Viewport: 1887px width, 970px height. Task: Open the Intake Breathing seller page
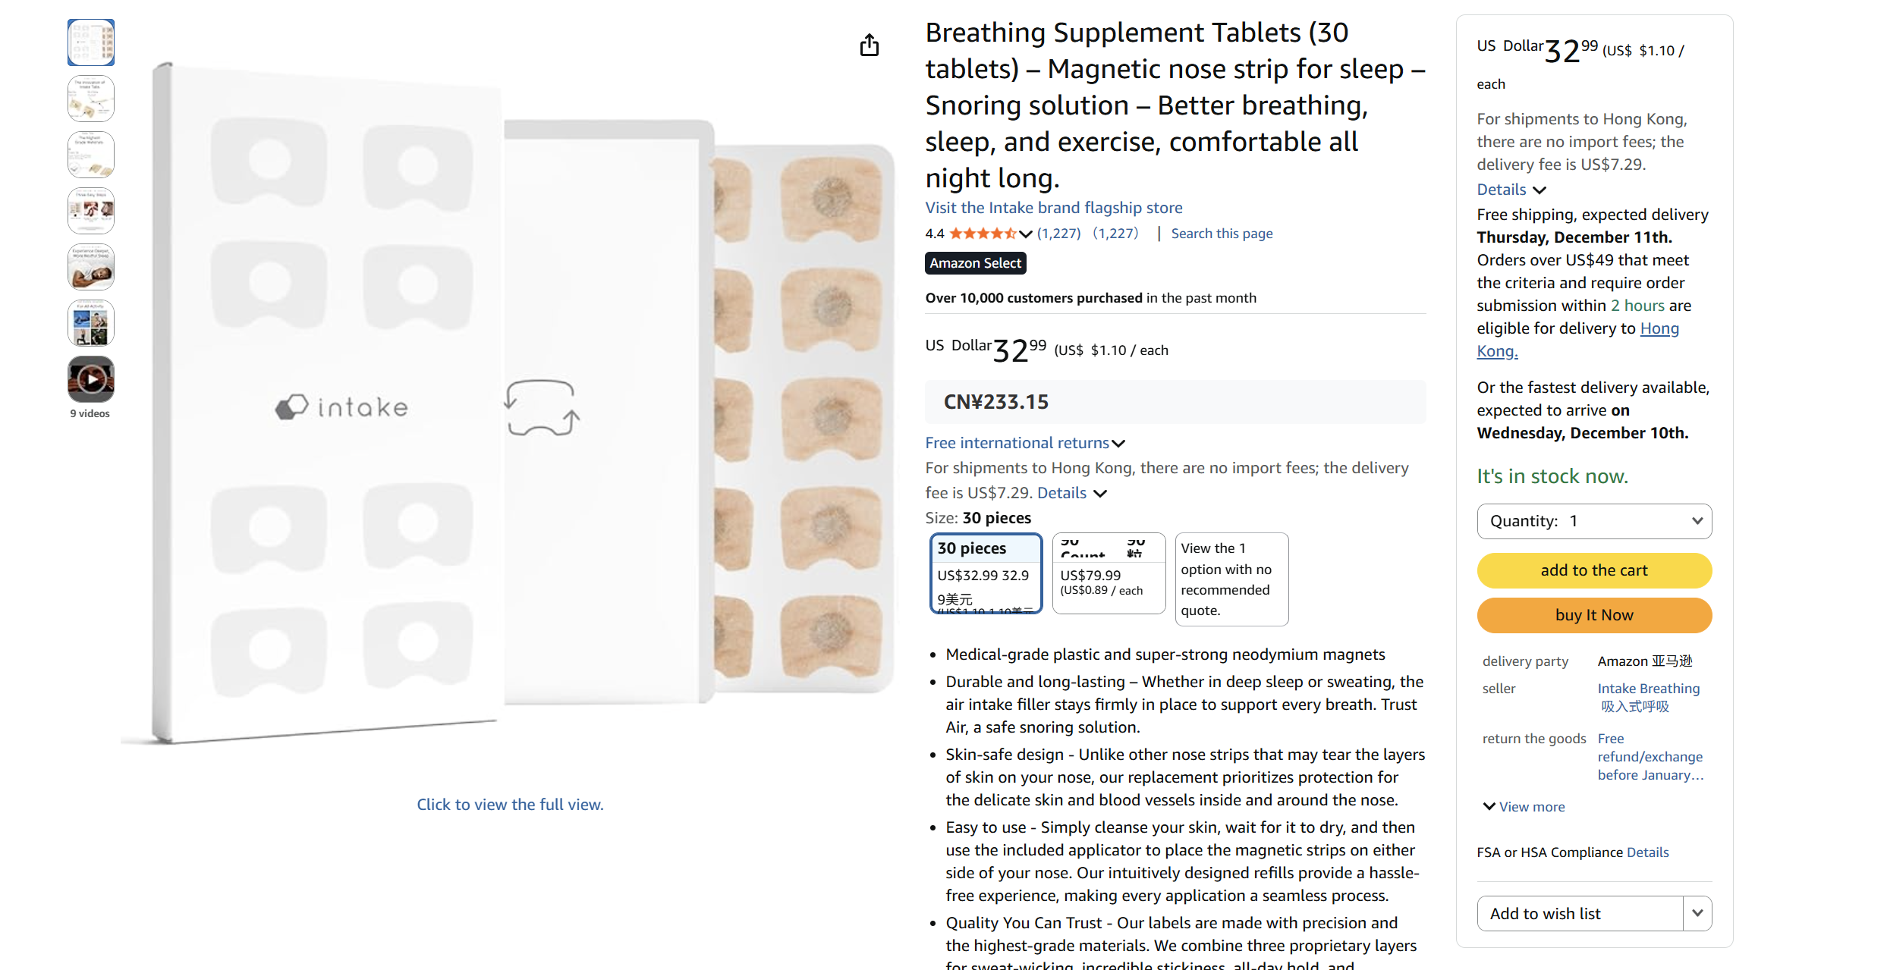pos(1648,688)
